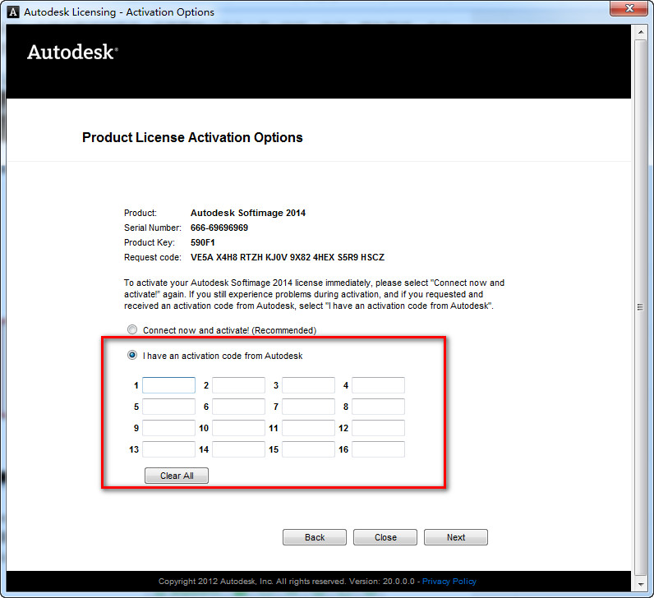Click the 'Serial Number:' label
The width and height of the screenshot is (654, 598).
click(153, 228)
